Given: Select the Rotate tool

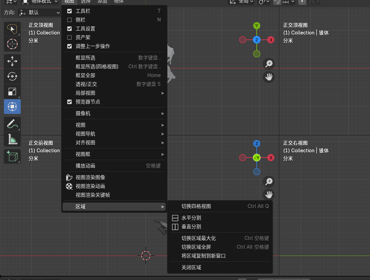Looking at the screenshot, I should pyautogui.click(x=12, y=76).
